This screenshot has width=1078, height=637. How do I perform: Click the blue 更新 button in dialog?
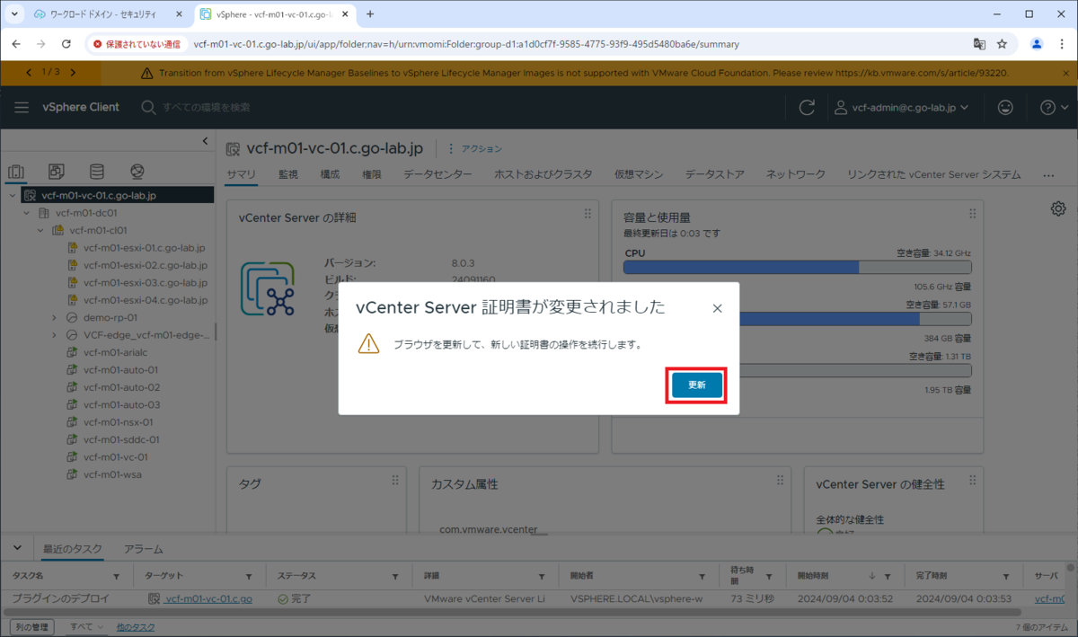696,385
